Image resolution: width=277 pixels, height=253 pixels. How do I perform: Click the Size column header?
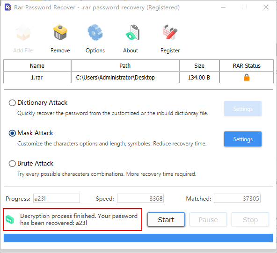click(x=199, y=65)
